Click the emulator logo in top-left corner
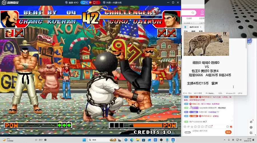 pyautogui.click(x=10, y=3)
